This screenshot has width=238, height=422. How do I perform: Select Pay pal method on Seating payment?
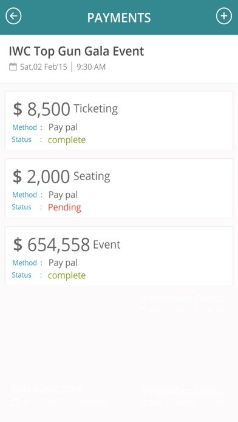63,195
